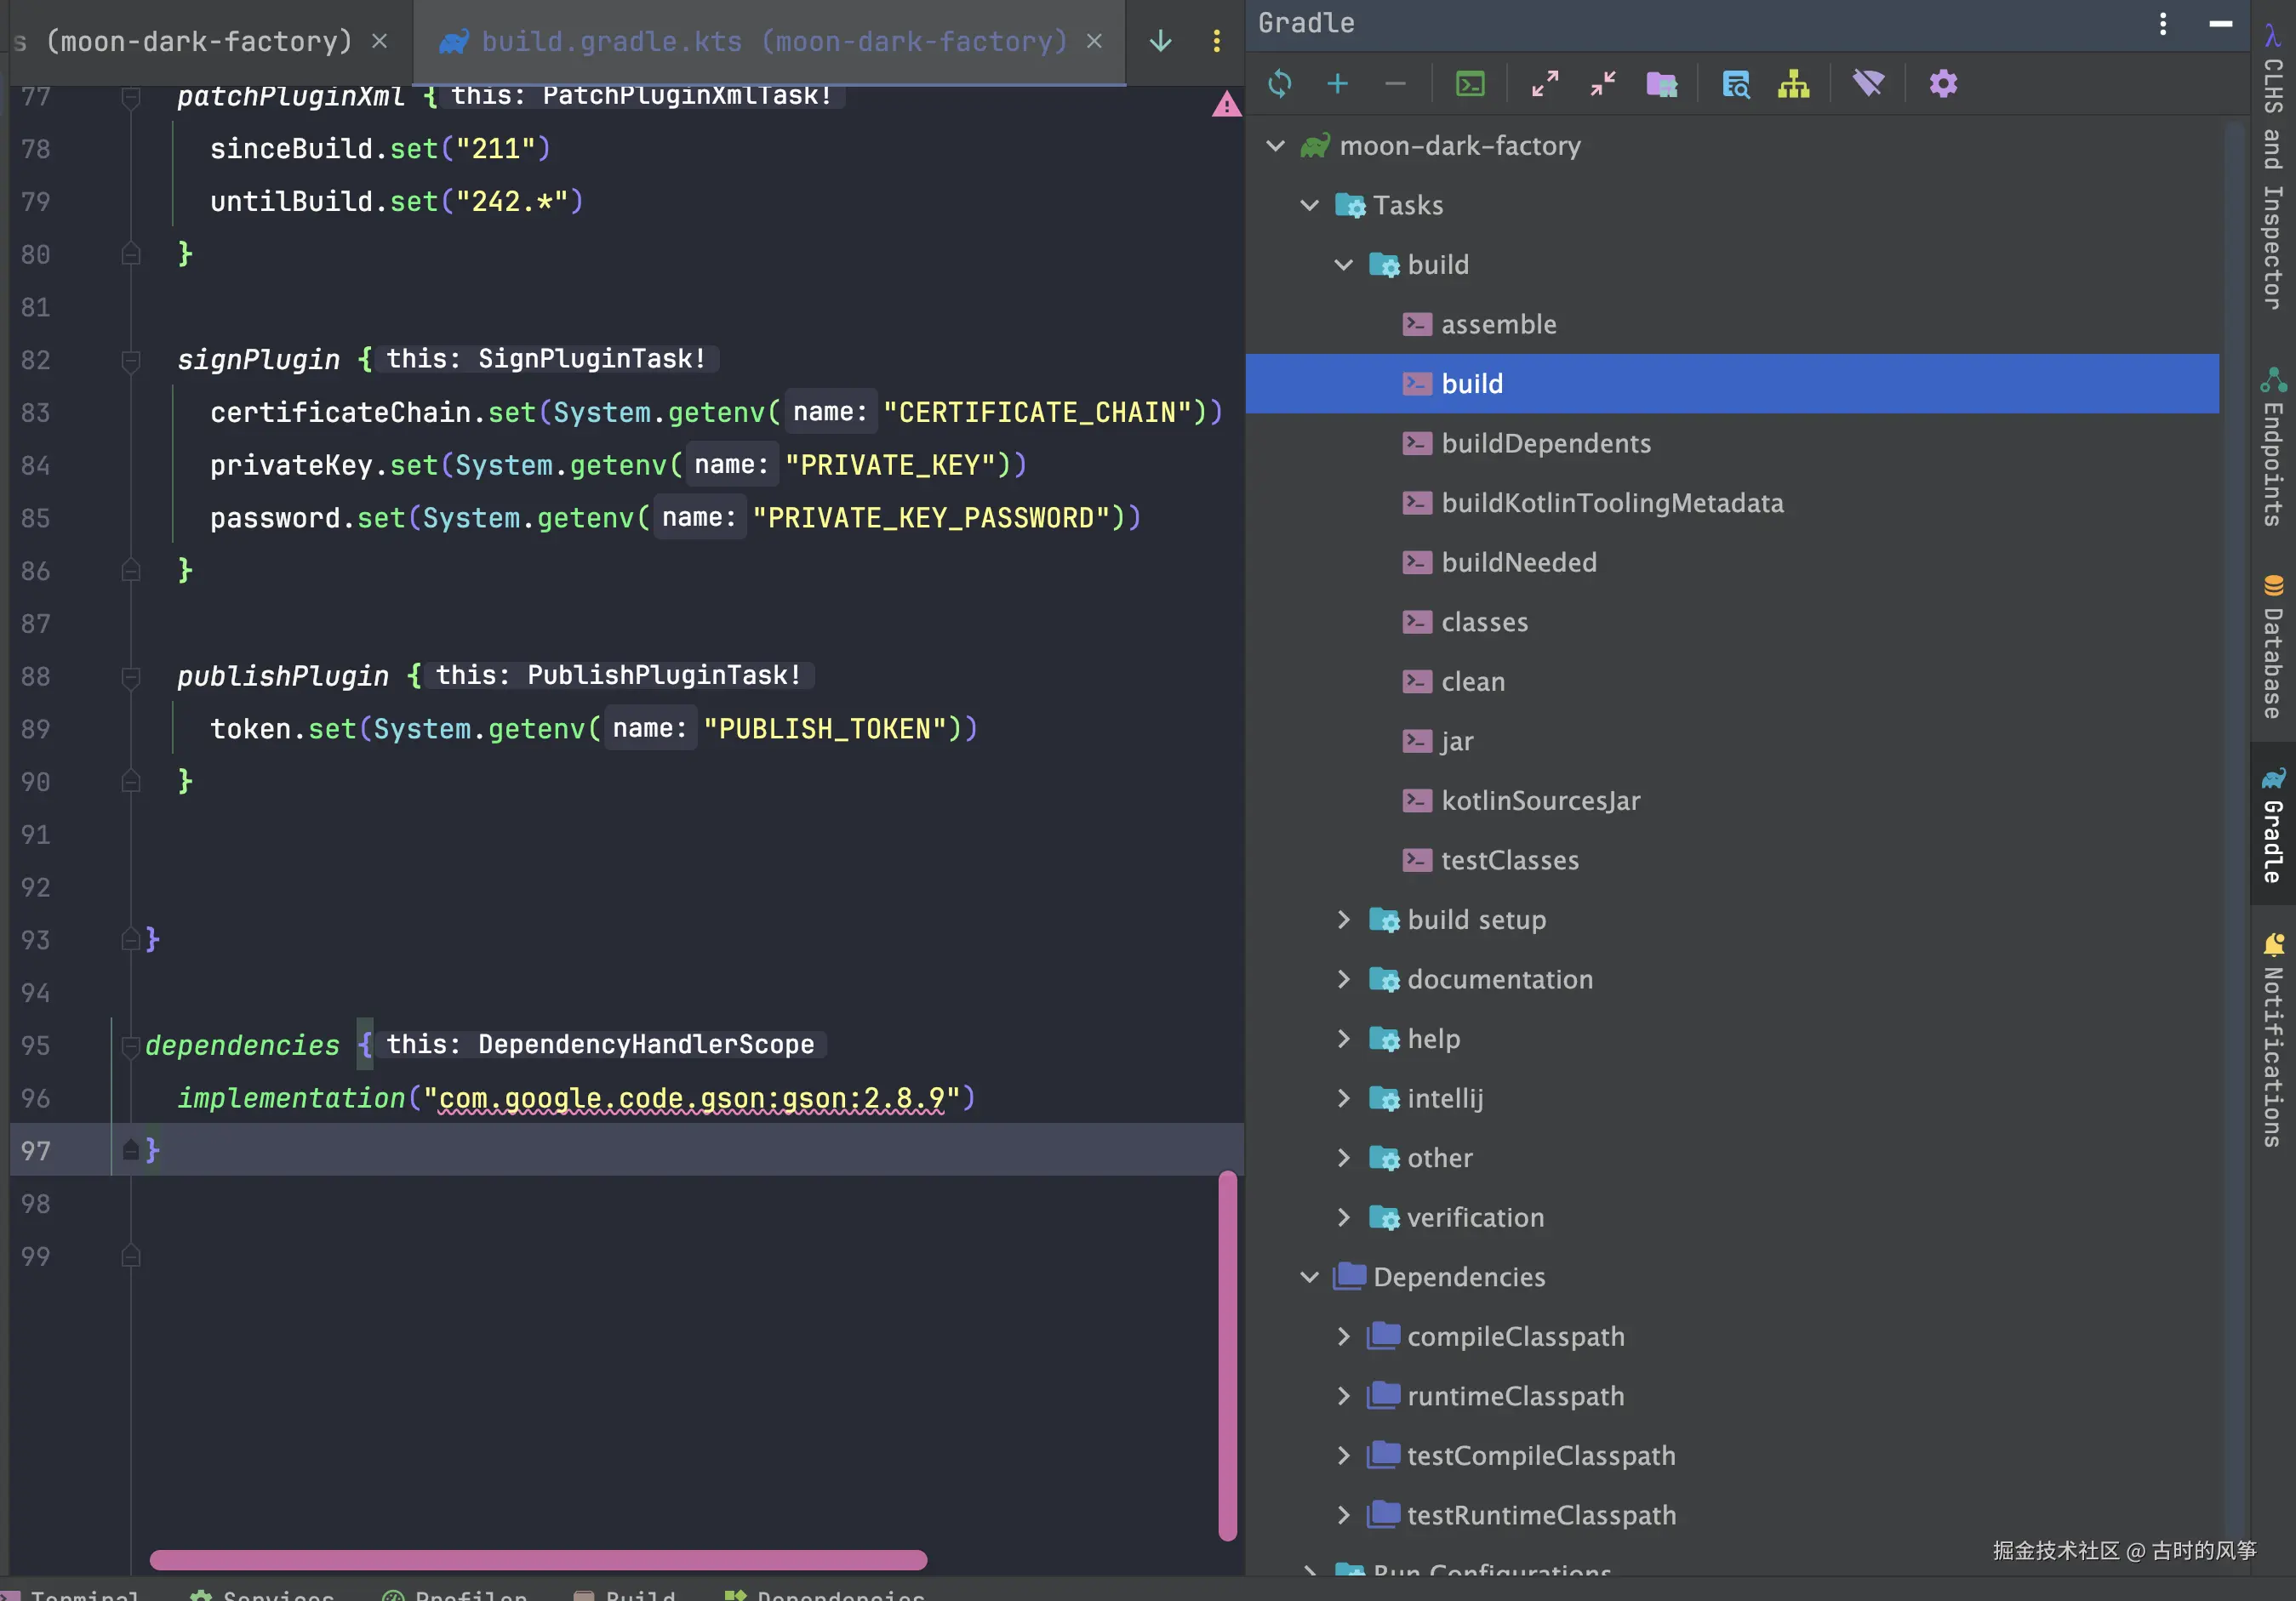Show the dependencies diagram icon

pos(1794,84)
